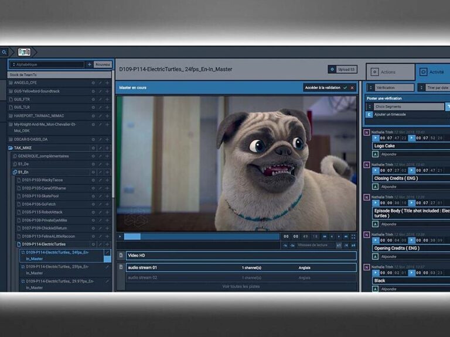The width and height of the screenshot is (450, 337).
Task: Switch to the Activité tab
Action: click(x=433, y=72)
